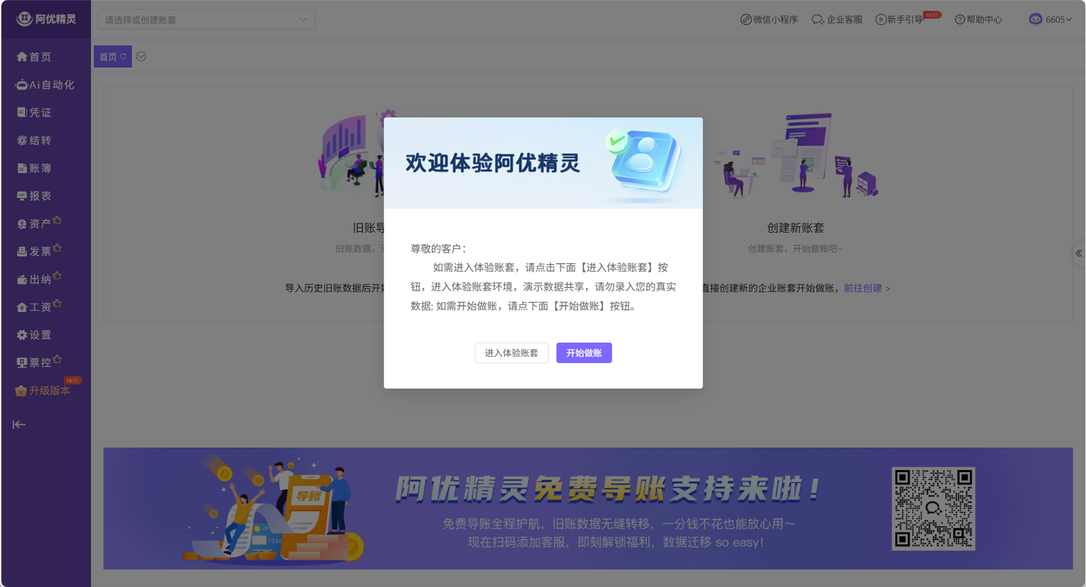Click the 阿优精灵 logo icon
1086x587 pixels.
[x=24, y=19]
